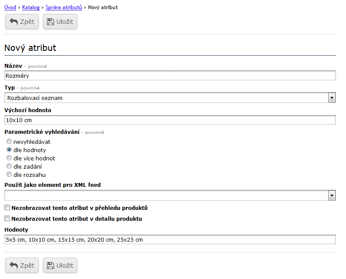Navigate to Správa atributů breadcrumb
The width and height of the screenshot is (346, 279).
pyautogui.click(x=63, y=7)
